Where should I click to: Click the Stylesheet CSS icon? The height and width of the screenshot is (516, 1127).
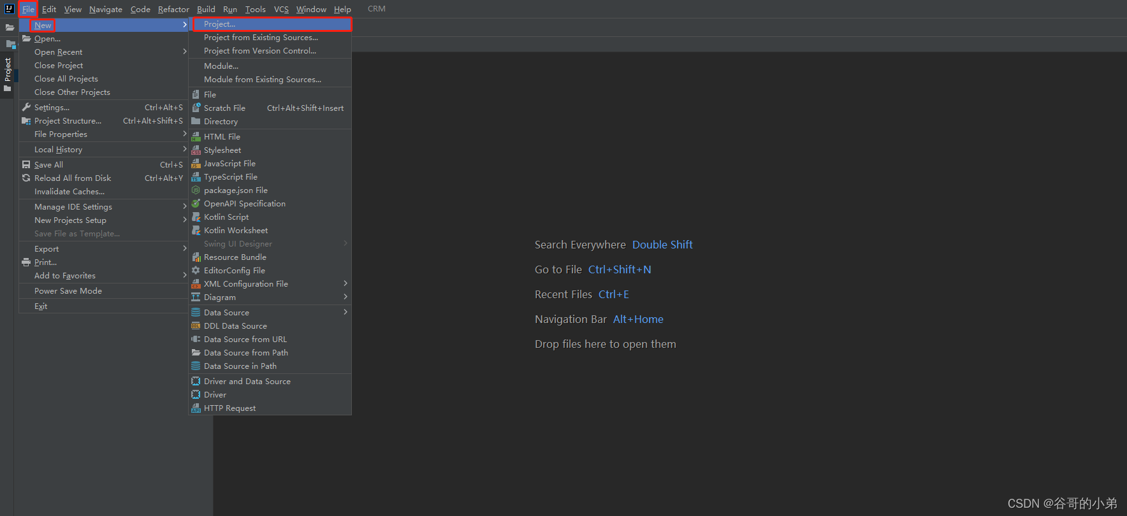(196, 150)
